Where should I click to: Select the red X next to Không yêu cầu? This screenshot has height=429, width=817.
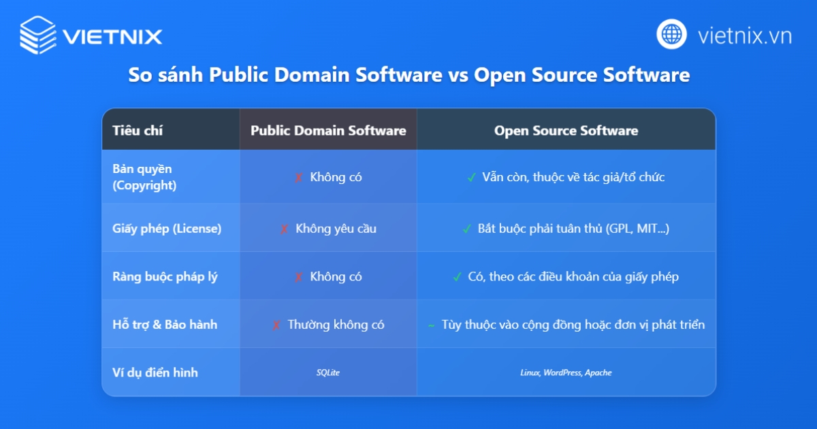point(284,229)
